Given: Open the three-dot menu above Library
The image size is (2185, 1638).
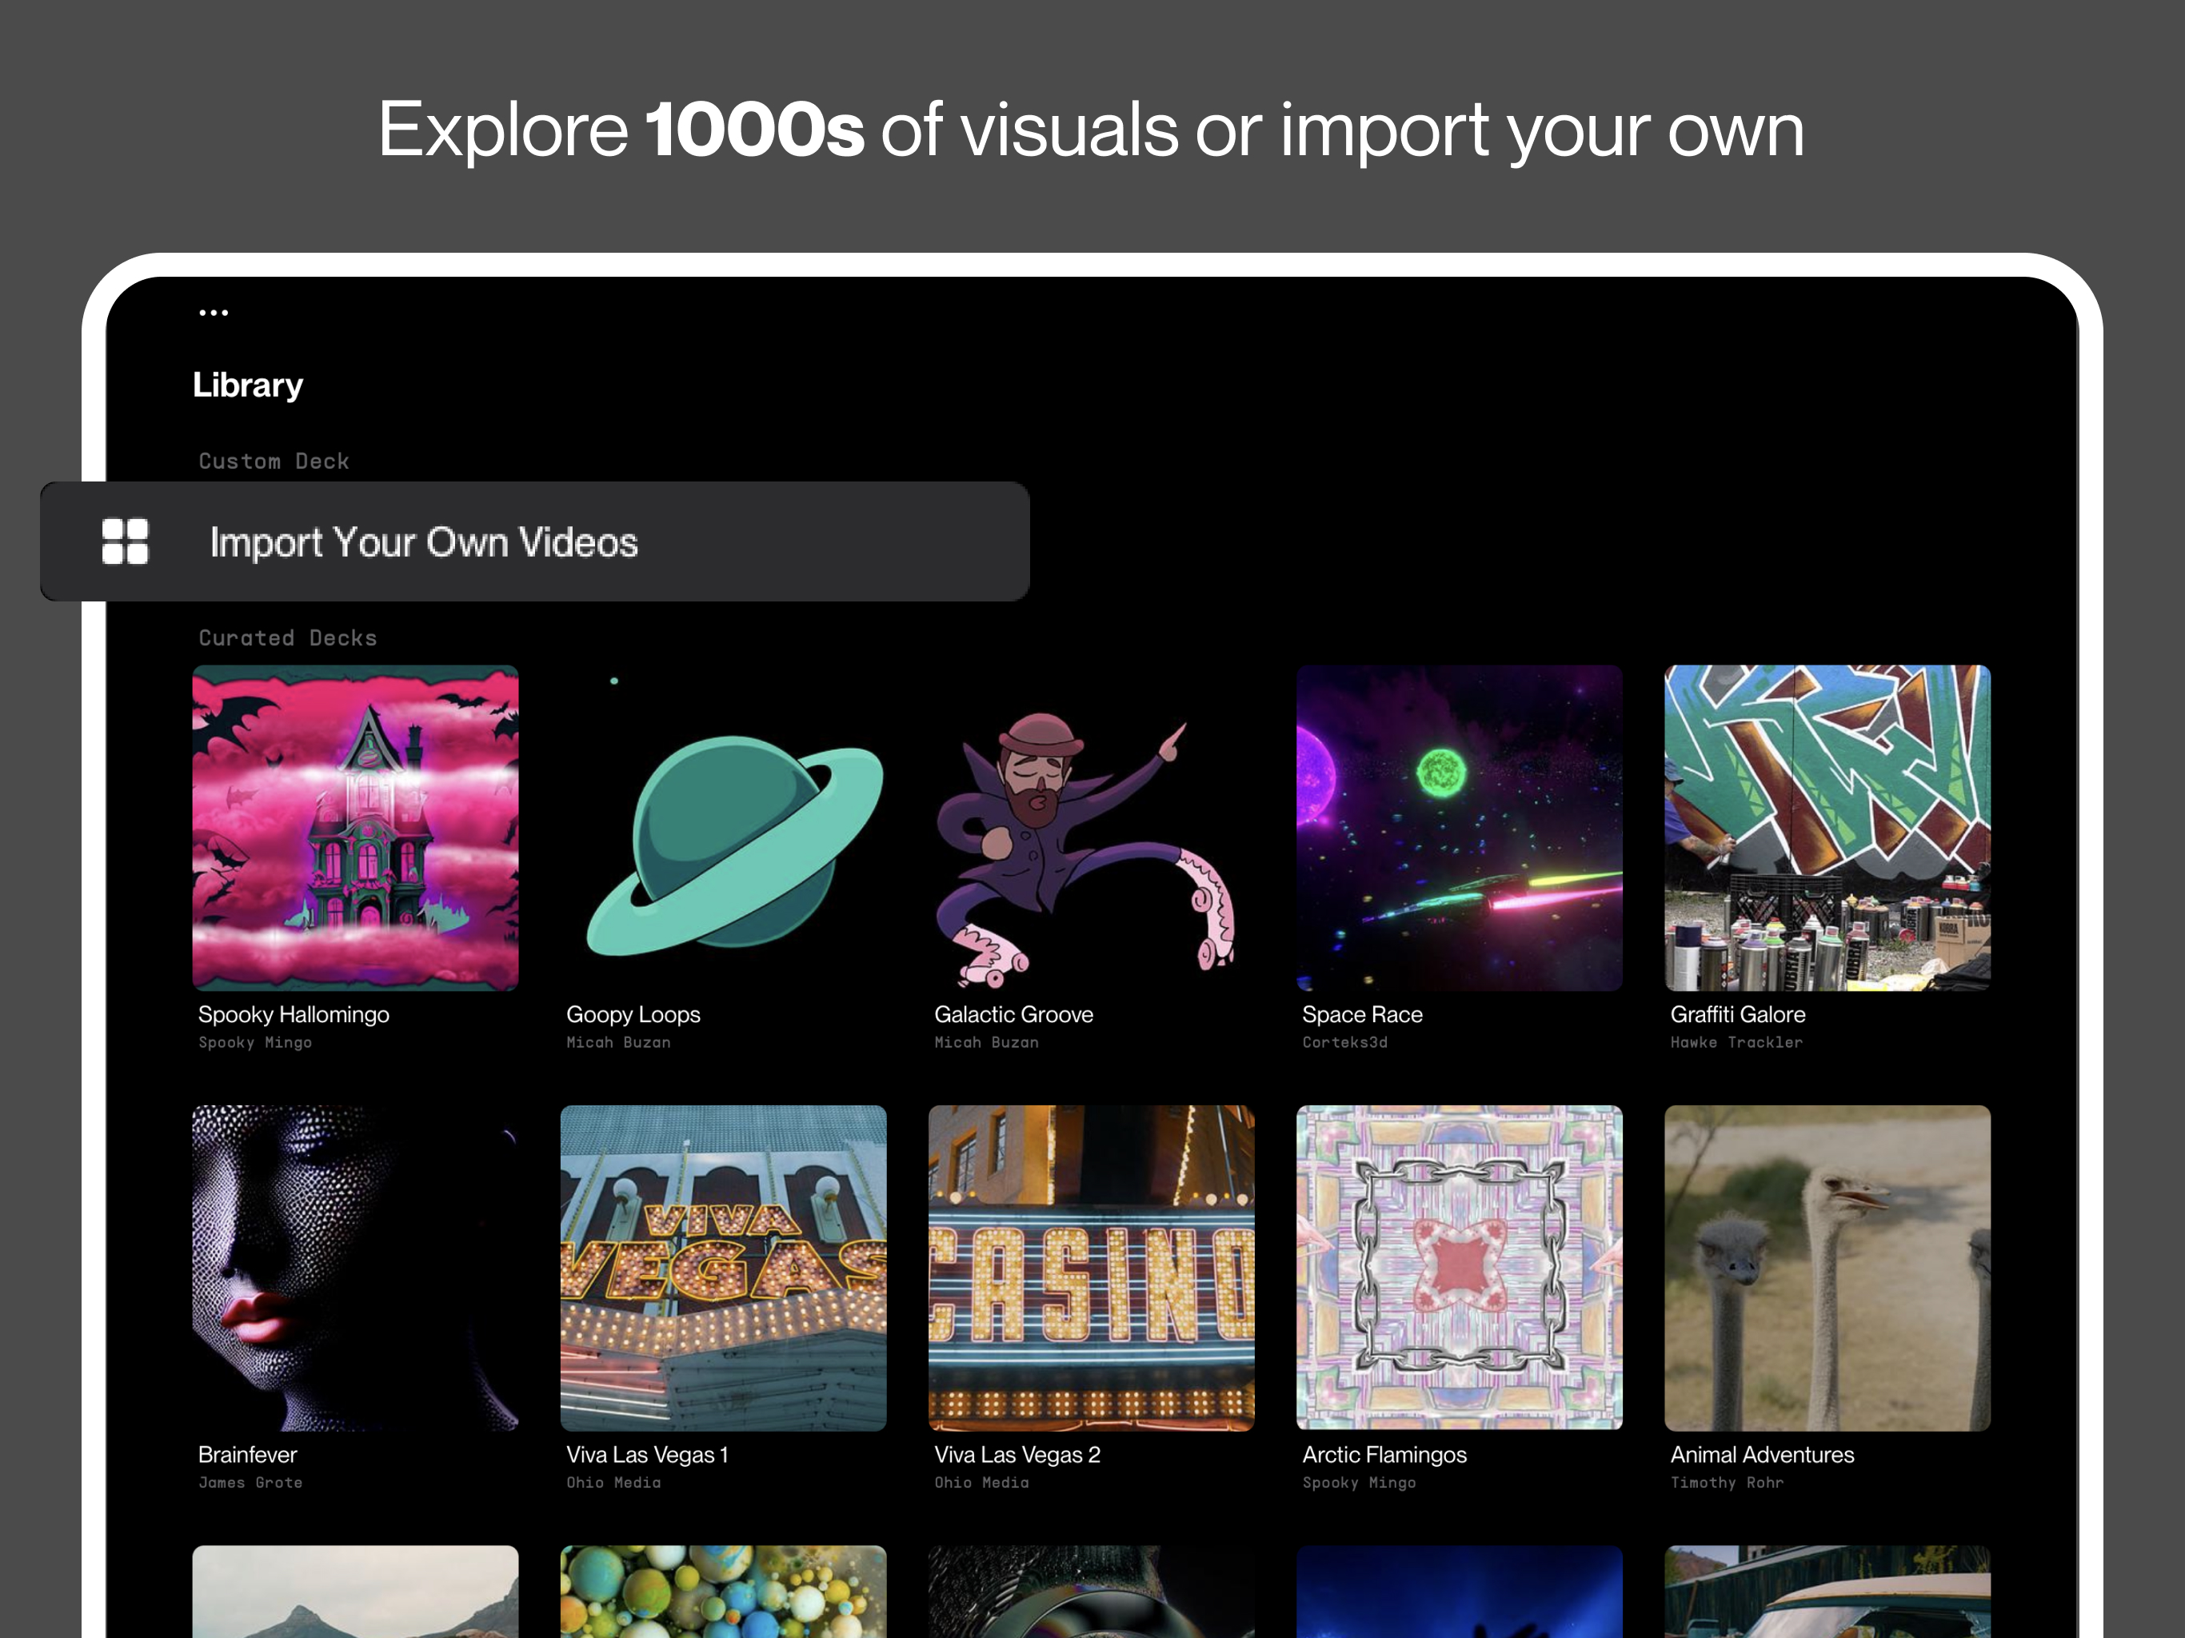Looking at the screenshot, I should point(214,312).
